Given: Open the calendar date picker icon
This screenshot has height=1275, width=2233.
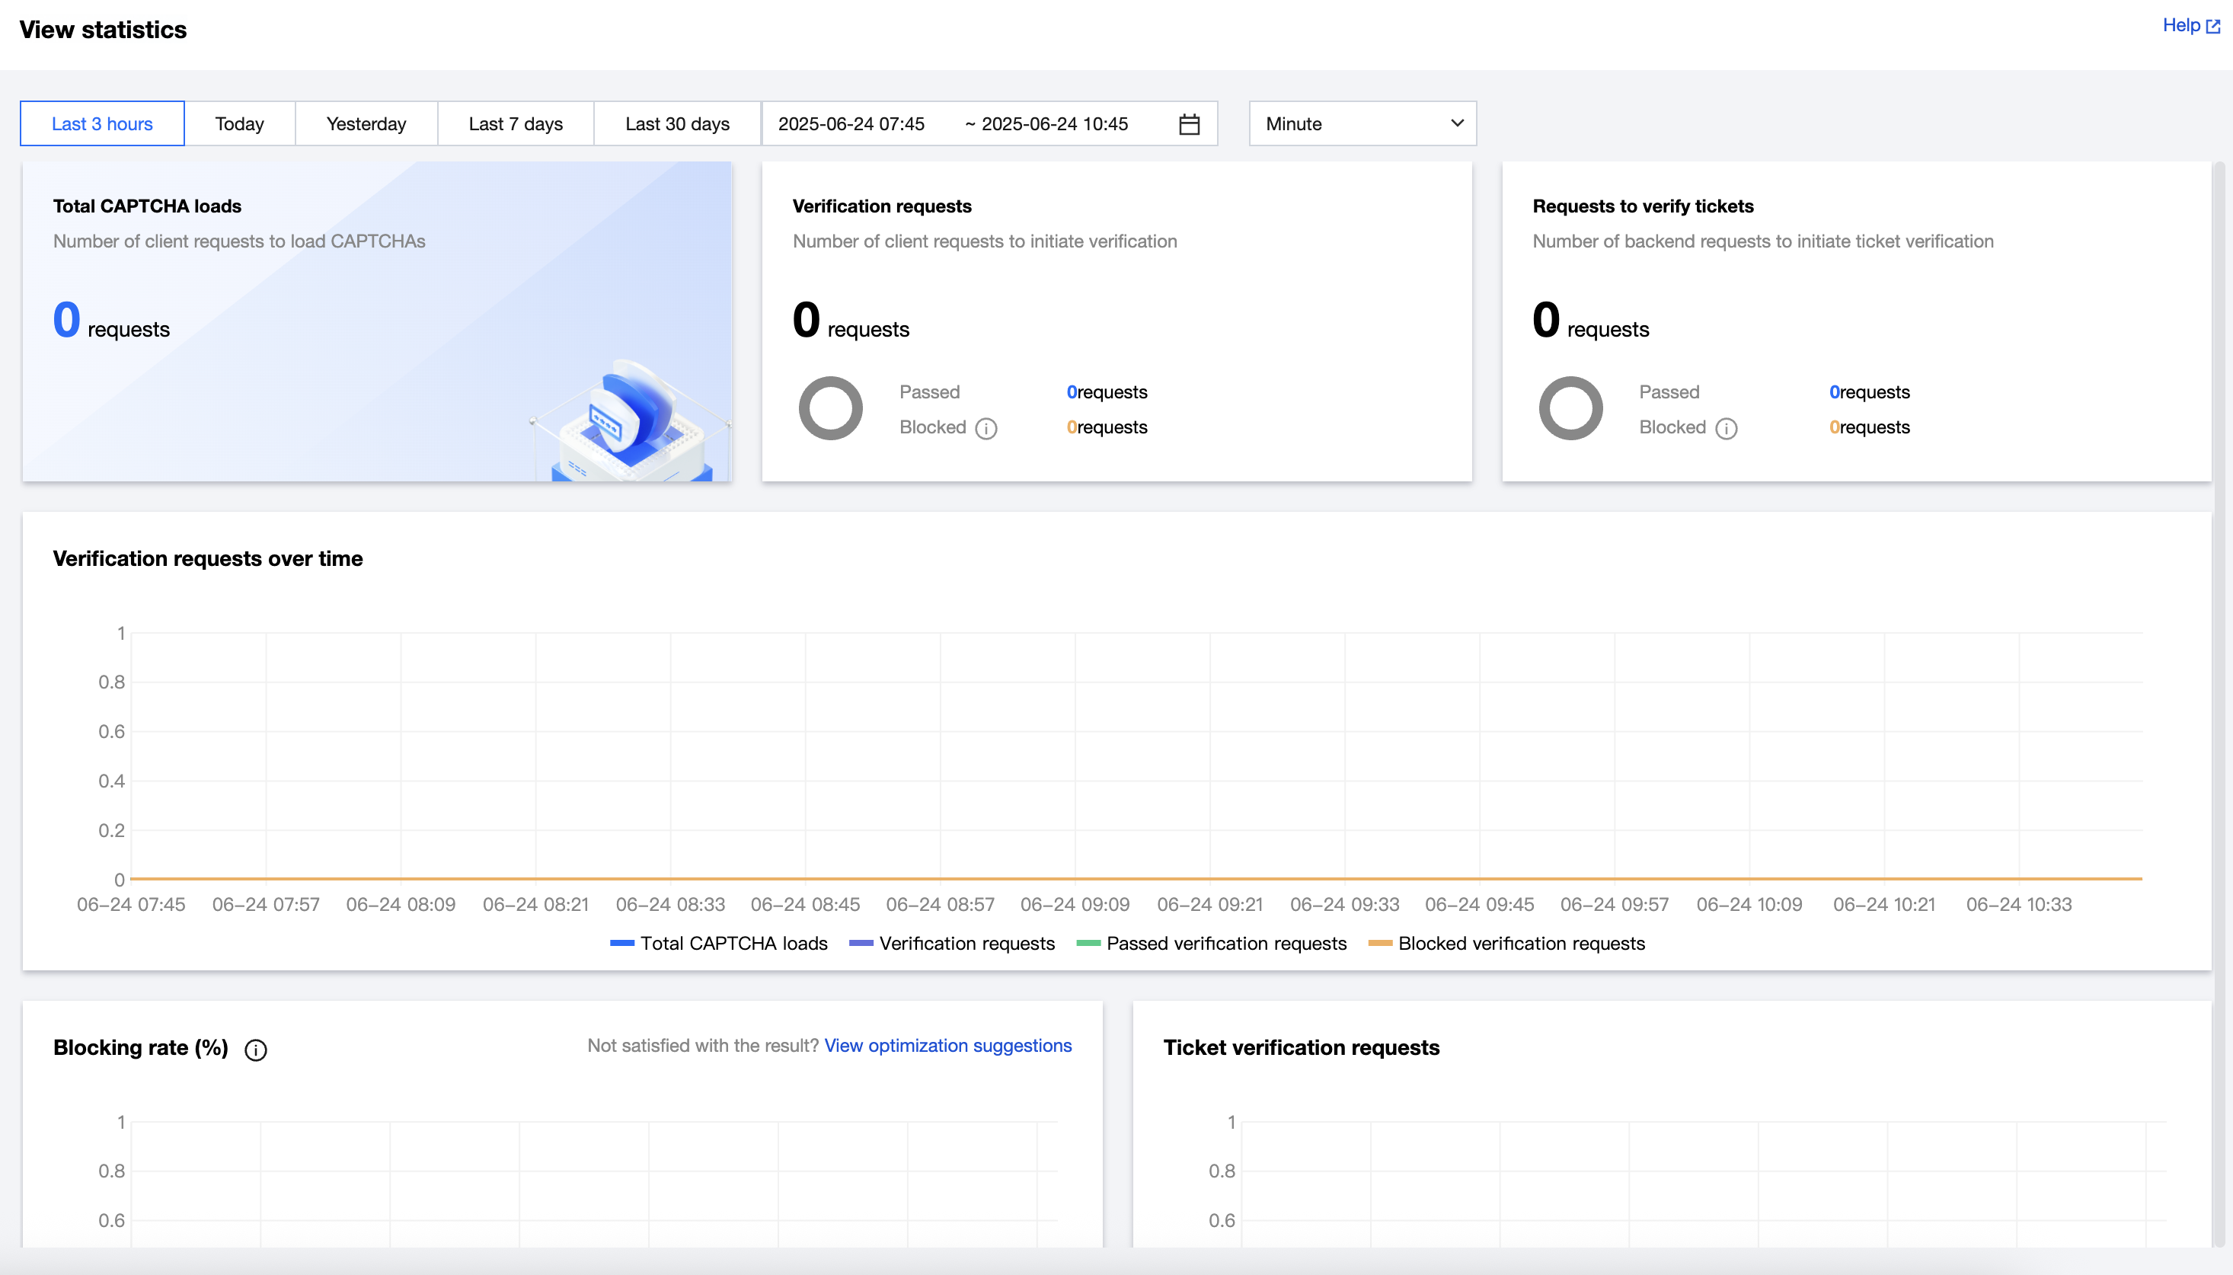Looking at the screenshot, I should 1189,124.
